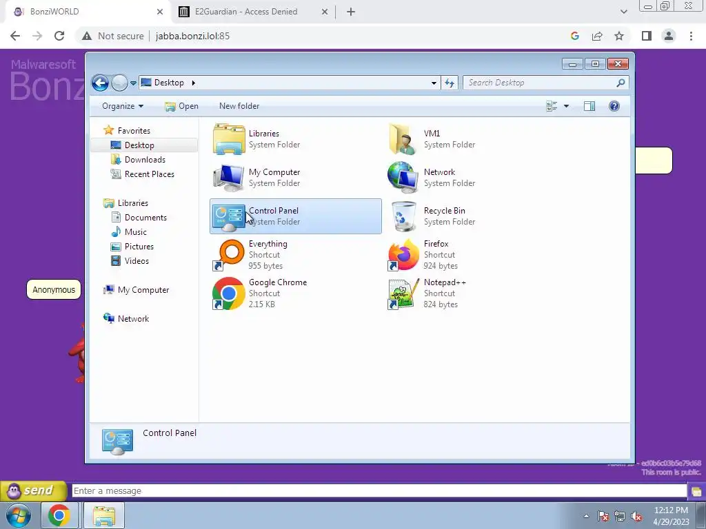Screen dimensions: 706x529
Task: Click the BonziWORLD send button
Action: [33, 490]
